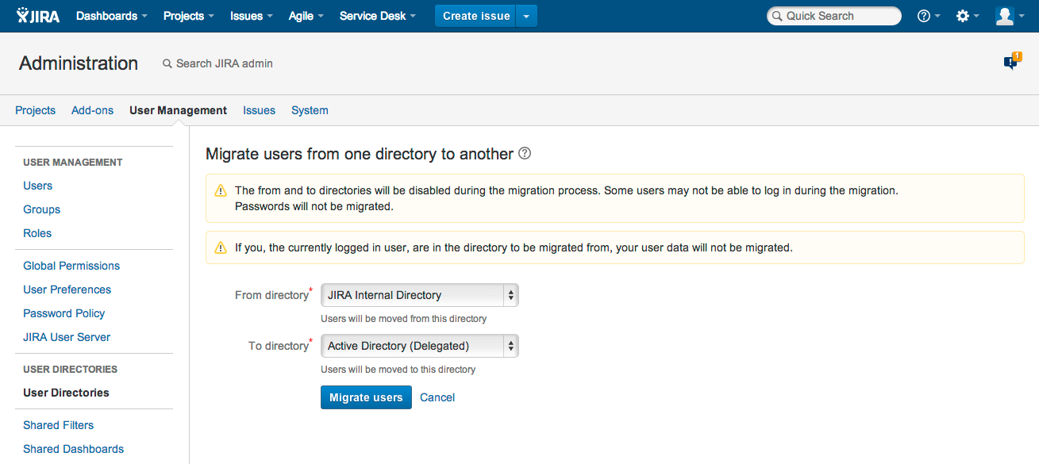
Task: Click the feedback notification icon
Action: click(x=1011, y=62)
